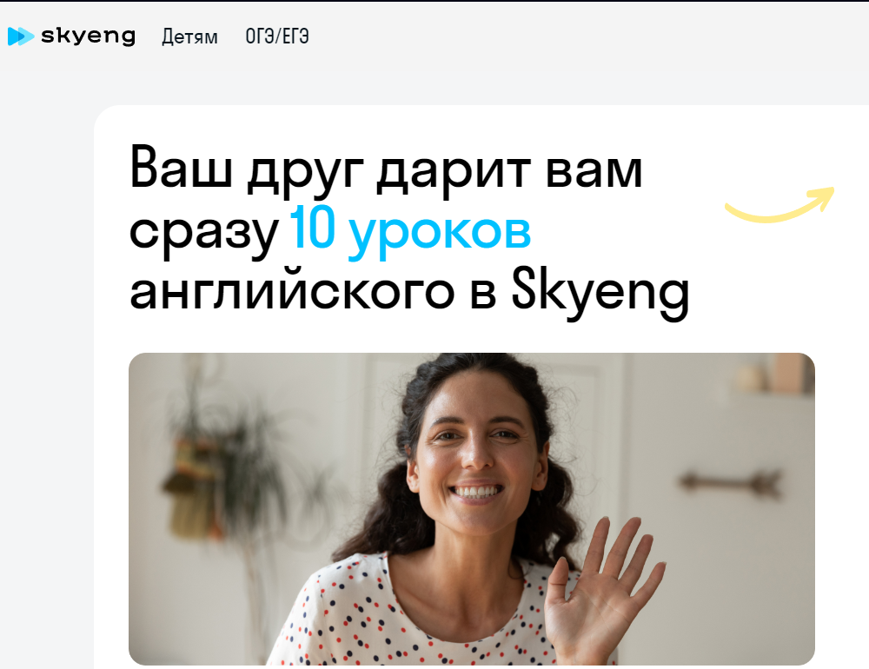Click the woman's waving hand in photo

(x=604, y=590)
